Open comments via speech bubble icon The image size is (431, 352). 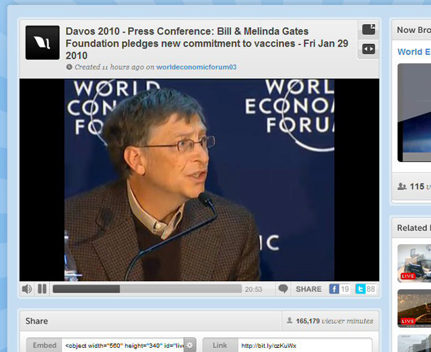pos(283,289)
